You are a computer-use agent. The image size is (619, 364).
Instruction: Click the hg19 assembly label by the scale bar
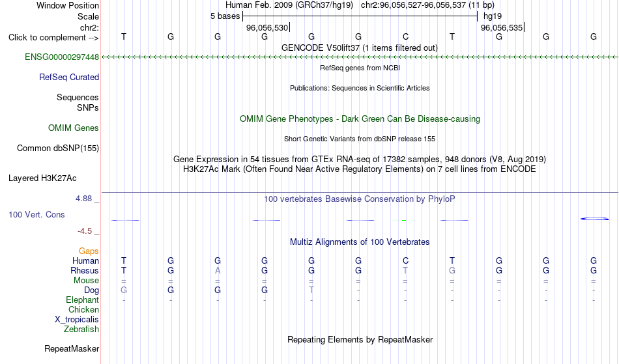pyautogui.click(x=493, y=16)
